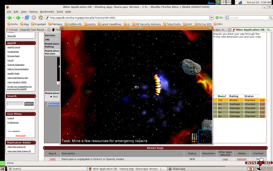Open the Gullible.info bookmark feed
The height and width of the screenshot is (171, 273).
click(73, 24)
